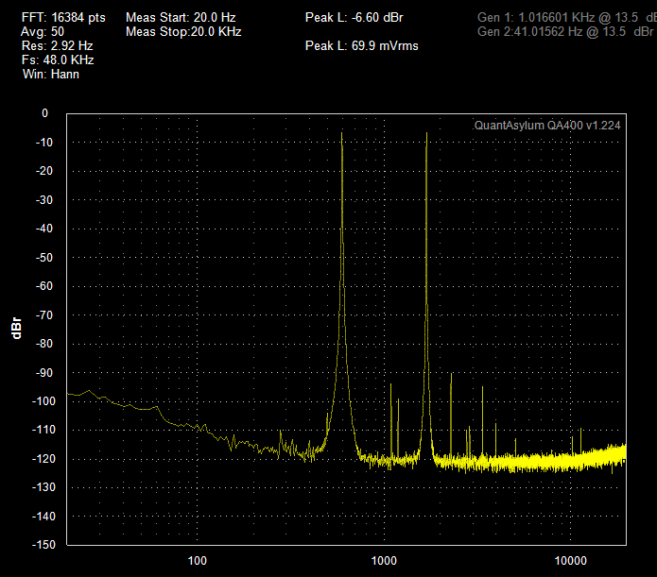Click the -10 Y-axis label
Screen dimensions: 657x577
pos(44,143)
